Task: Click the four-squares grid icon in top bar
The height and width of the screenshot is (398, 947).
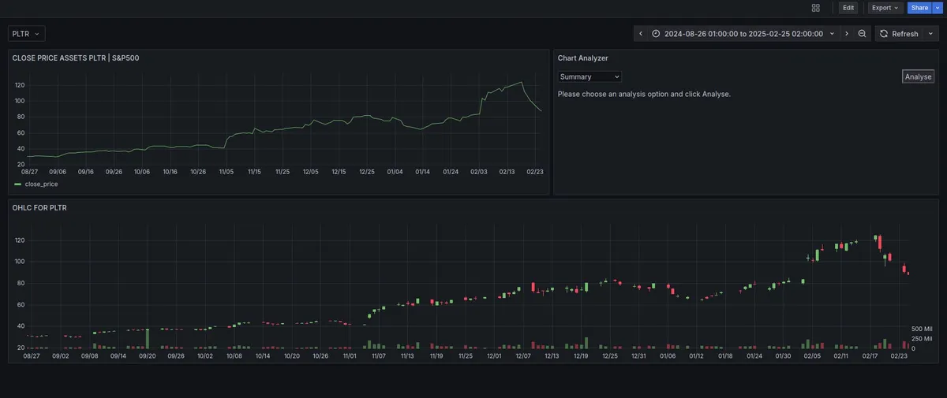Action: pos(815,8)
